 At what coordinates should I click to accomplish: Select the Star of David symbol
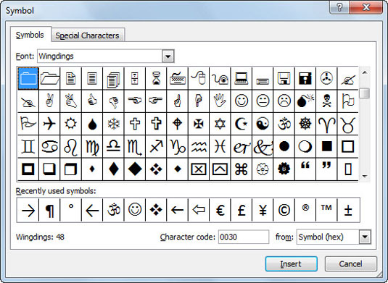pos(220,124)
